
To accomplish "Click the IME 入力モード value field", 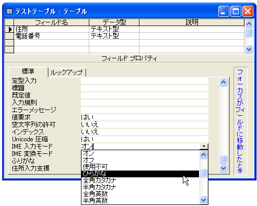I will [x=141, y=147].
